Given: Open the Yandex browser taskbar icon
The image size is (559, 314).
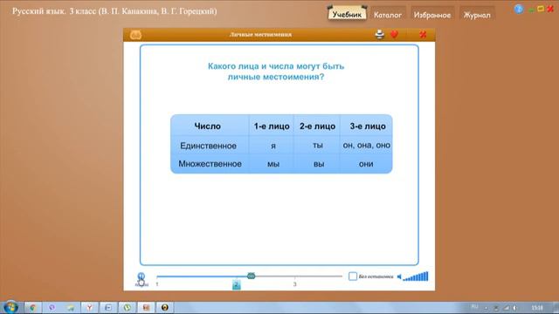Looking at the screenshot, I should (89, 307).
